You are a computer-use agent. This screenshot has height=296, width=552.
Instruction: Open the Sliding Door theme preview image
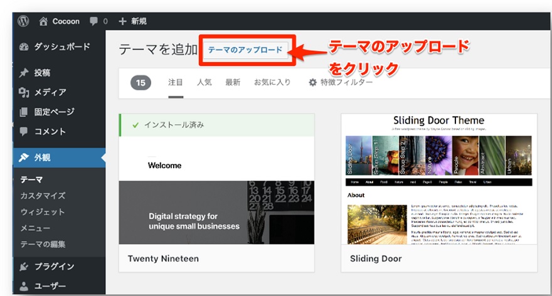439,179
